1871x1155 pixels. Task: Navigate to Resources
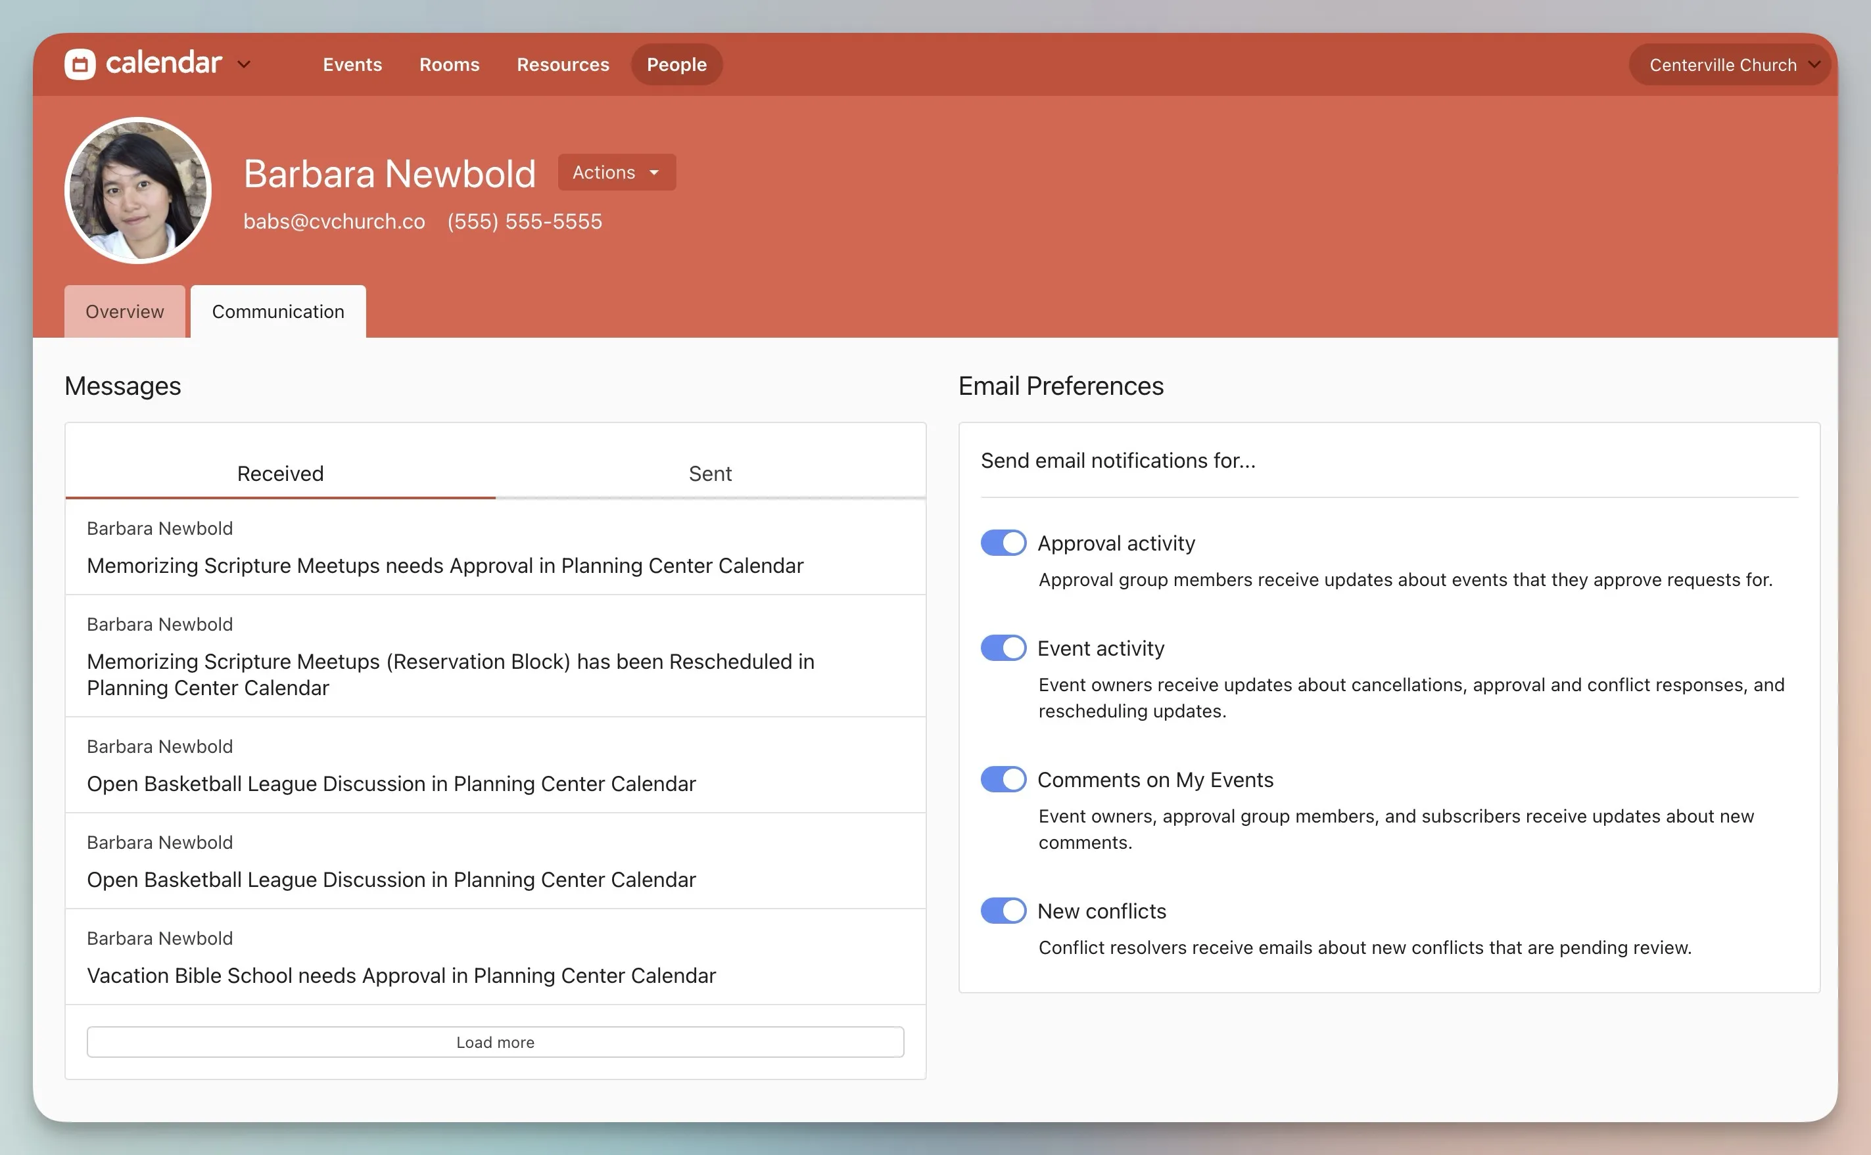click(563, 65)
